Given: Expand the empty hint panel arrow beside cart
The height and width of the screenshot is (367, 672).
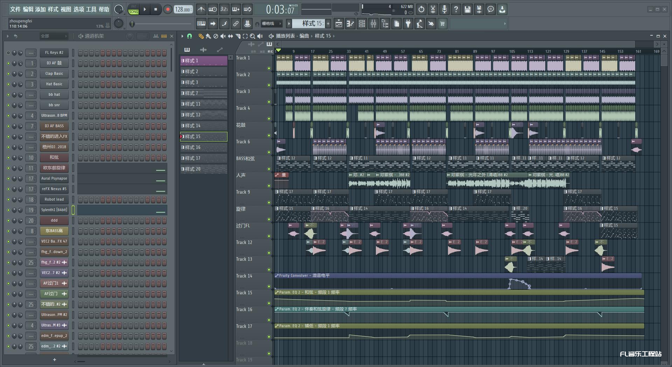Looking at the screenshot, I should point(505,24).
